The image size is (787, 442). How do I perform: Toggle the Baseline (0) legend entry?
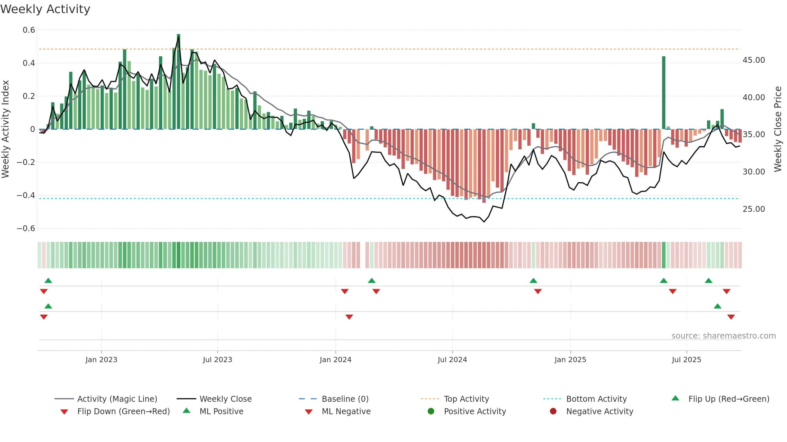334,399
